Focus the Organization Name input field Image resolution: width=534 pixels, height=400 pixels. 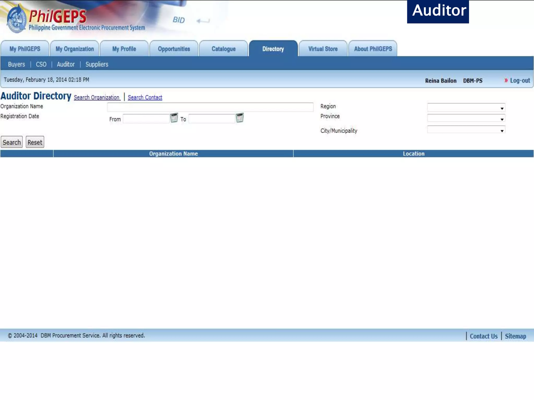pyautogui.click(x=210, y=107)
